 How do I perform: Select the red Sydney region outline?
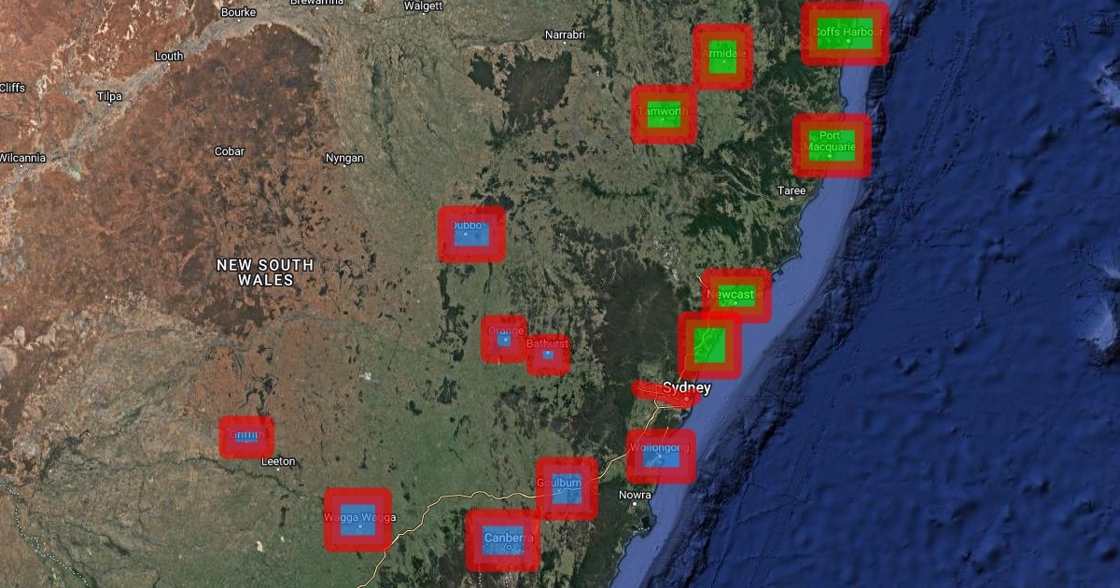665,395
